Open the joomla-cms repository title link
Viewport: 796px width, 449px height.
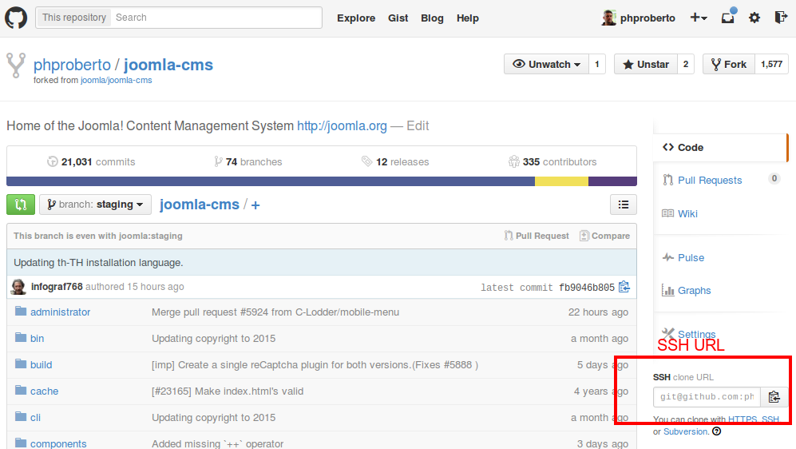[168, 65]
